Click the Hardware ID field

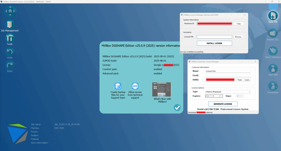215,24
